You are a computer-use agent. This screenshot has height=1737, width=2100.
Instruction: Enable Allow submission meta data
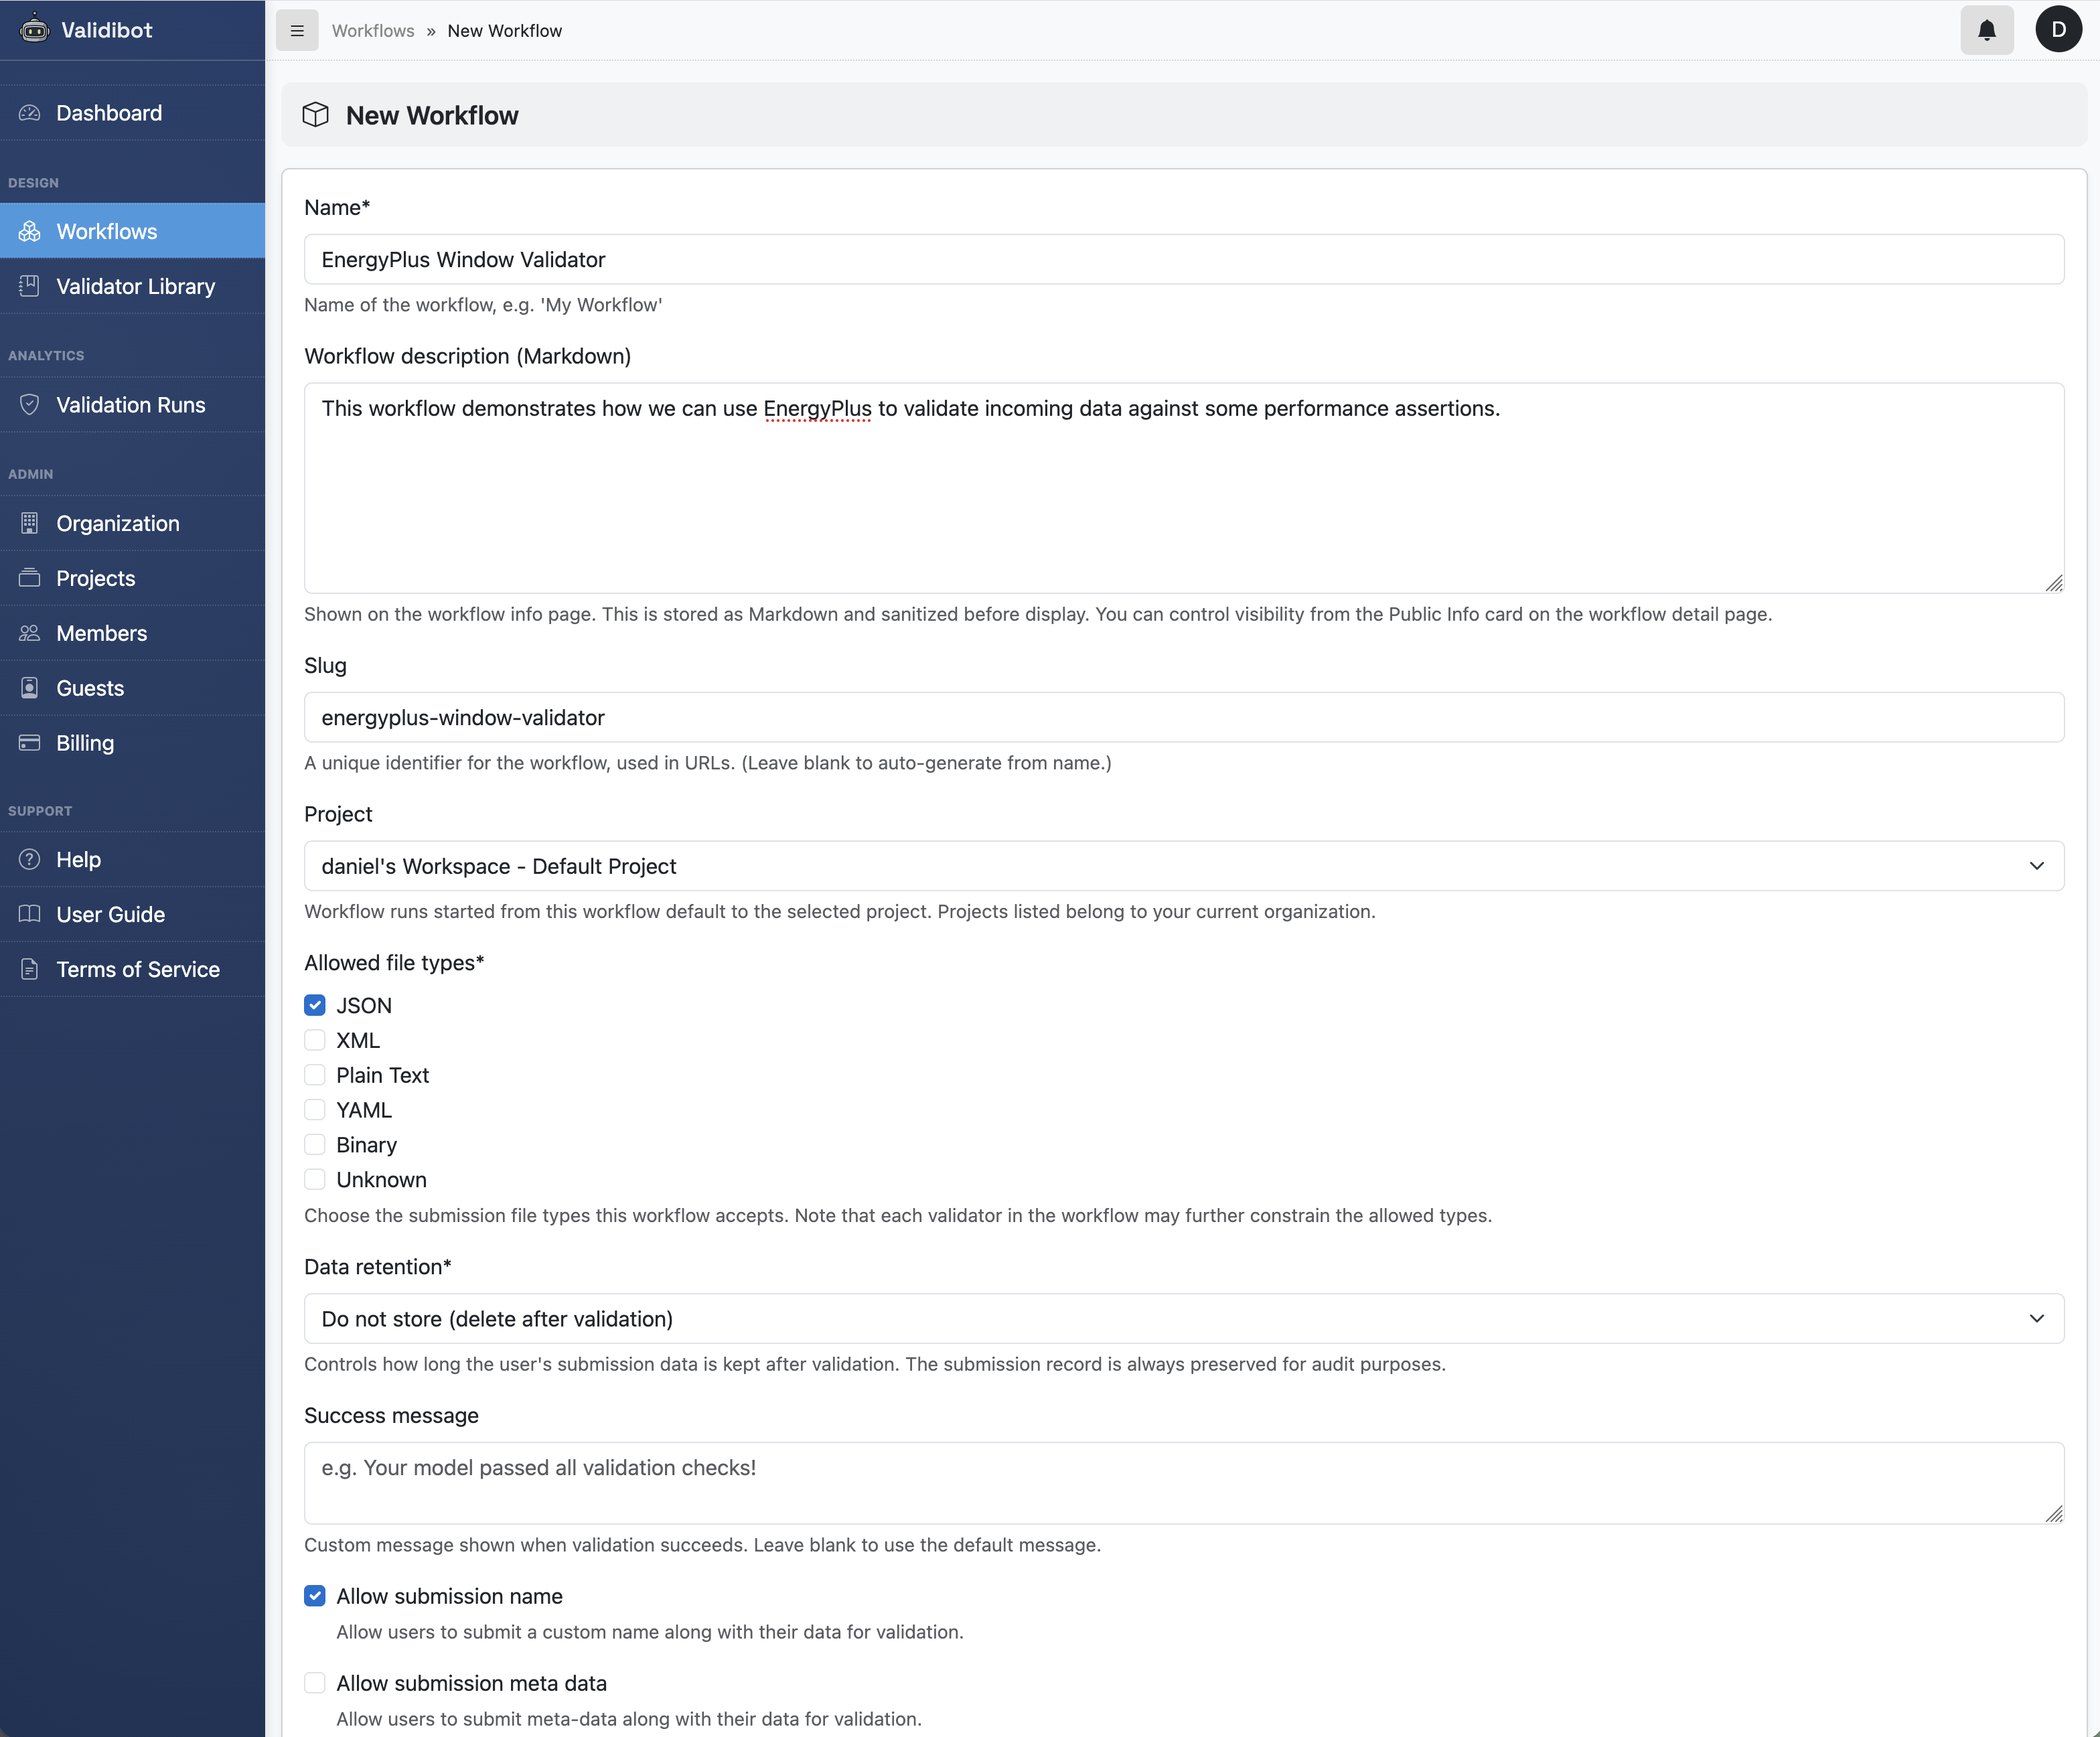(315, 1683)
